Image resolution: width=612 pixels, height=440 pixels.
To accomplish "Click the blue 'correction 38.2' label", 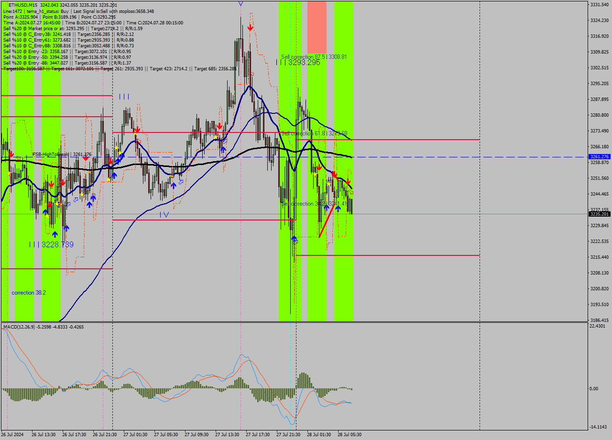I will [x=29, y=292].
